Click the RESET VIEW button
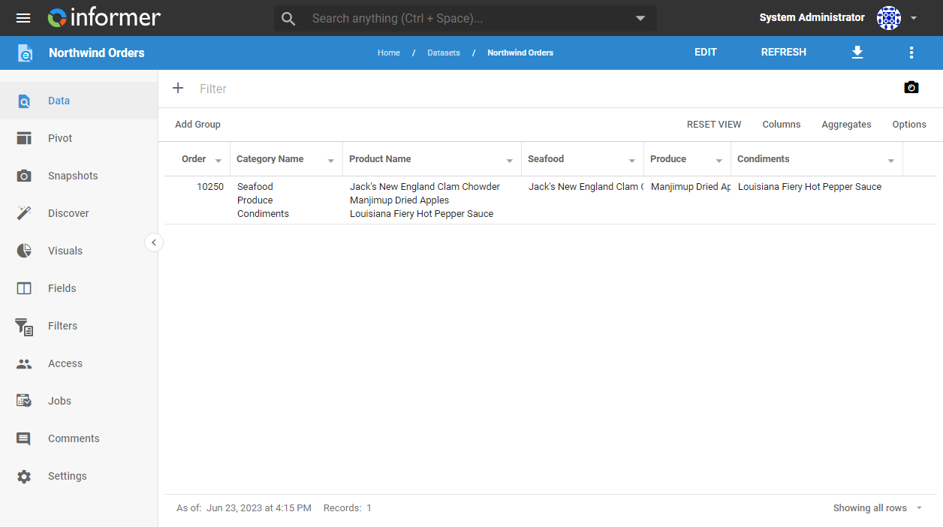 click(714, 125)
